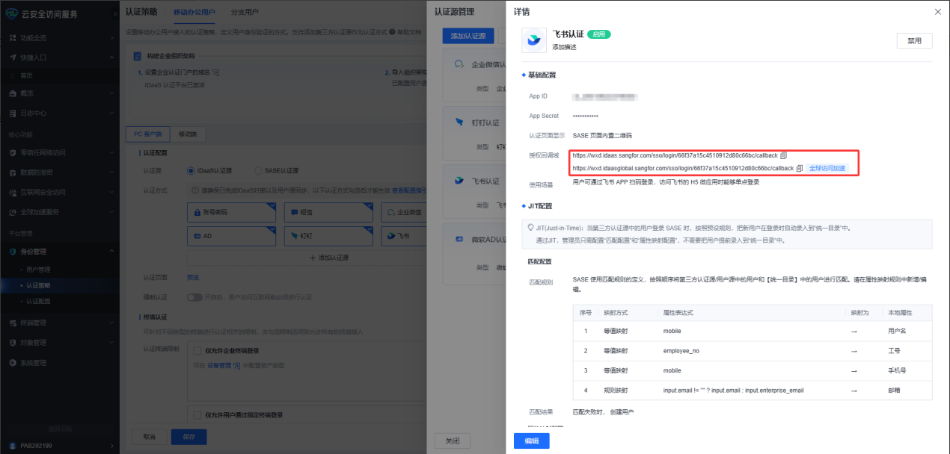Viewport: 950px width, 454px height.
Task: Copy the idaas.sangfor.com callback URL
Action: click(784, 155)
